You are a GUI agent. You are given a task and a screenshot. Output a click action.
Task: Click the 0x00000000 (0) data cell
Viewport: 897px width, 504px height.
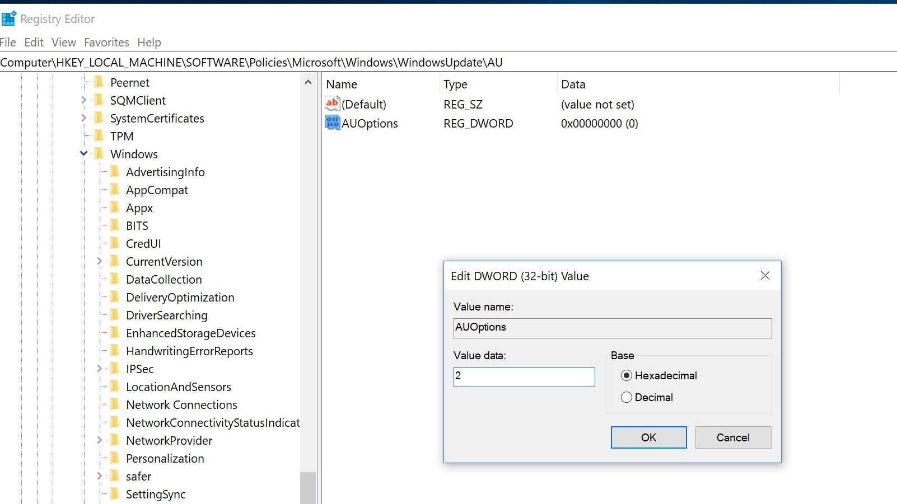(599, 123)
